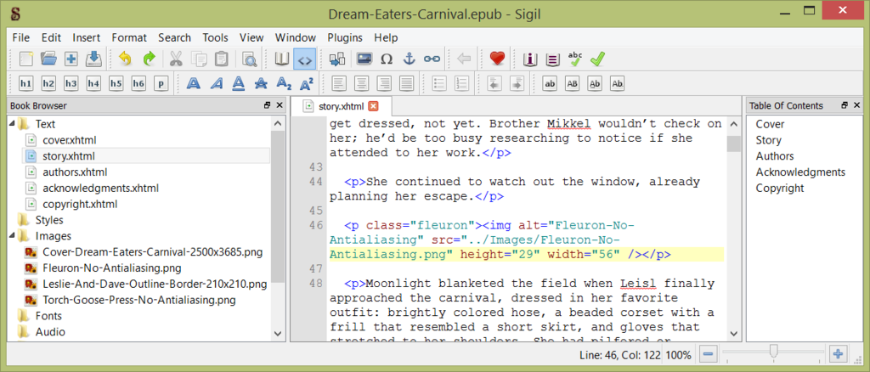
Task: Click the Insert Link chain icon
Action: (432, 59)
